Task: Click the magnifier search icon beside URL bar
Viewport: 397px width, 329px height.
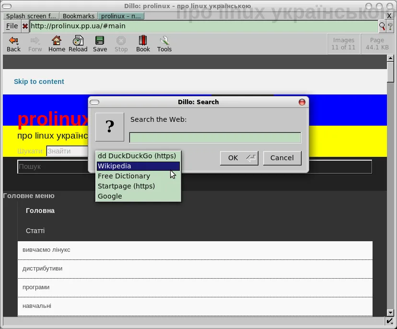Action: tap(382, 26)
